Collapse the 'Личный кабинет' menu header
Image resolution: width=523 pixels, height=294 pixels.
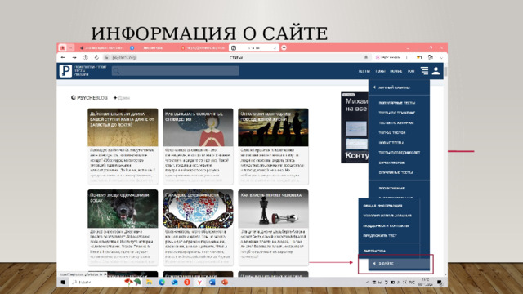click(x=399, y=87)
